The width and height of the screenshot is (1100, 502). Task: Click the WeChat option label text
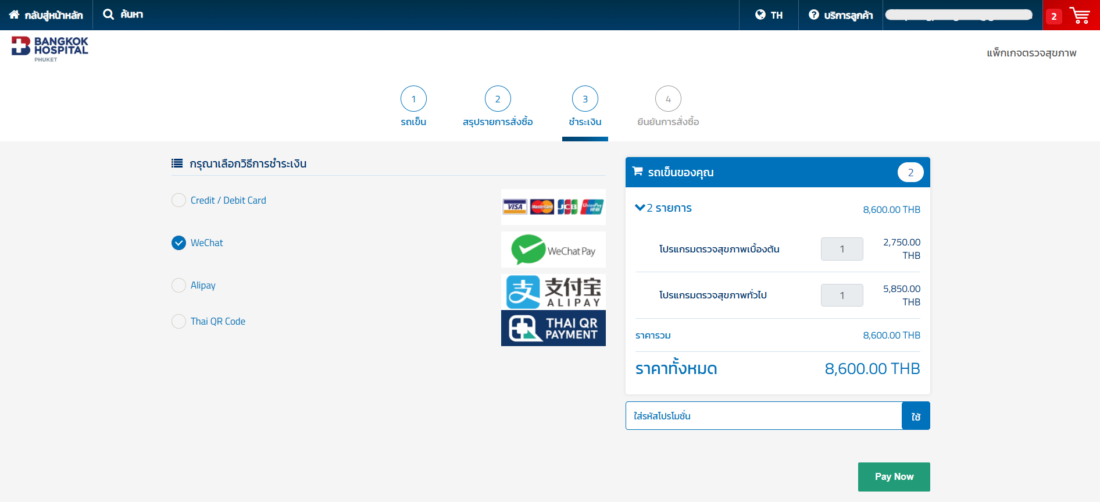pos(206,243)
